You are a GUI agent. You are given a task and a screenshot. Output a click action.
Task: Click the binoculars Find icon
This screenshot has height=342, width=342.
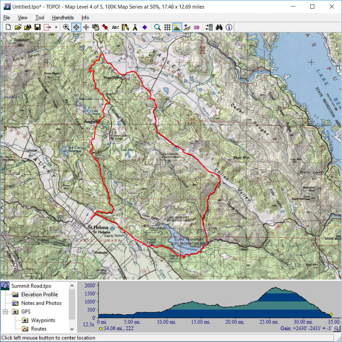[x=219, y=27]
